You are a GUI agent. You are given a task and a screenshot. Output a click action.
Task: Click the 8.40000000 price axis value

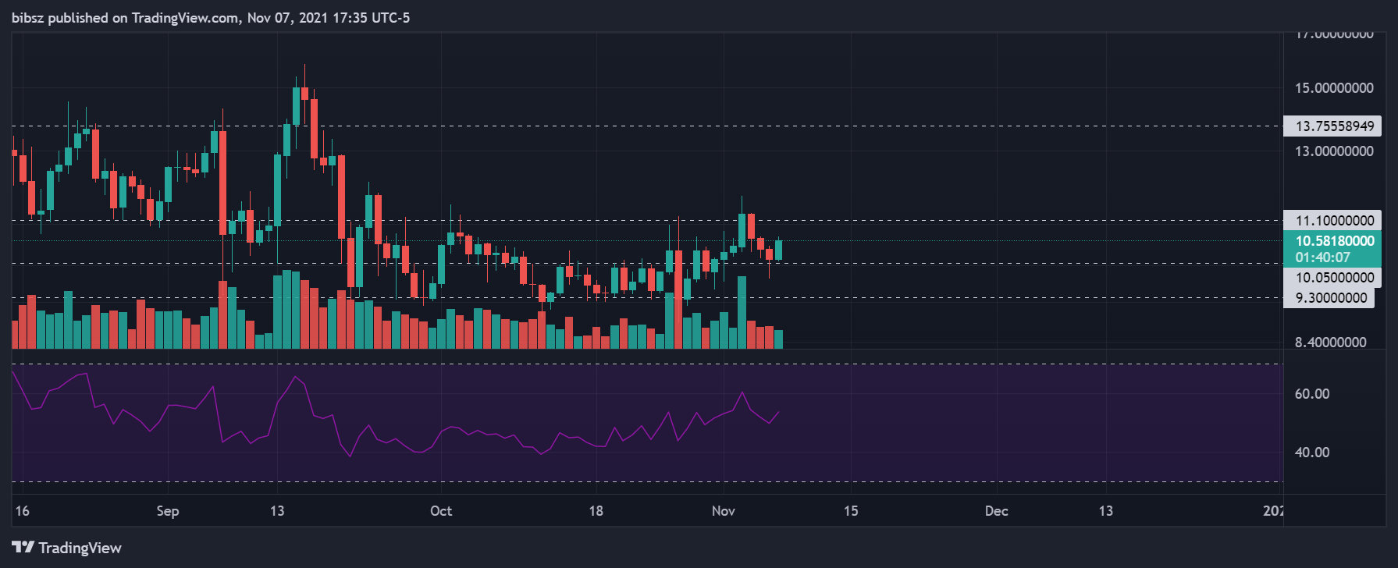click(1330, 343)
